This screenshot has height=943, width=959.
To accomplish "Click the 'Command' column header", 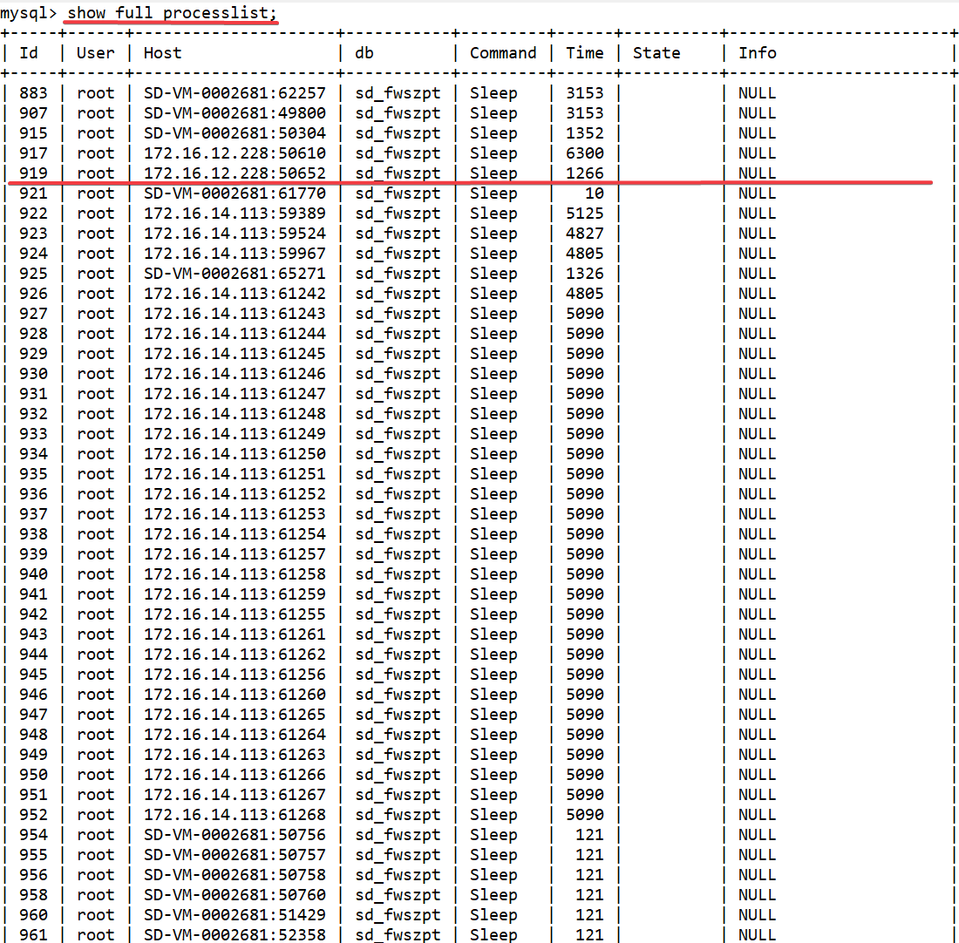I will coord(503,52).
